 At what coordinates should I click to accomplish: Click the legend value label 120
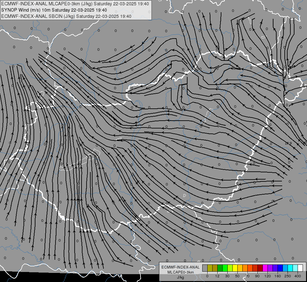268,276
